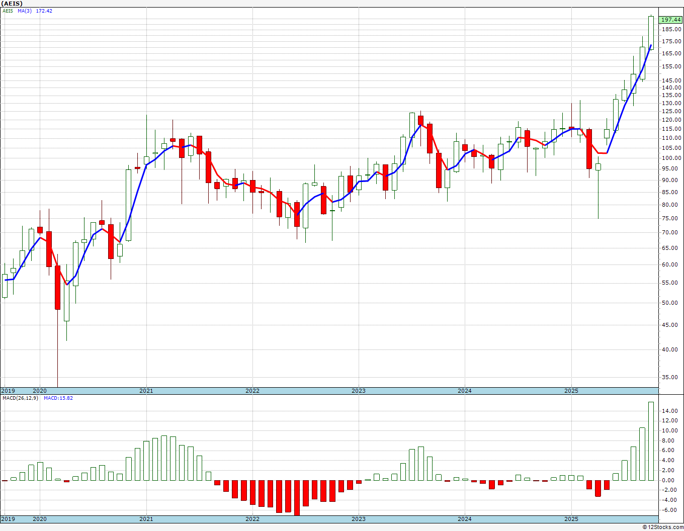Select 165.00 on the price axis
The height and width of the screenshot is (531, 684).
(671, 53)
